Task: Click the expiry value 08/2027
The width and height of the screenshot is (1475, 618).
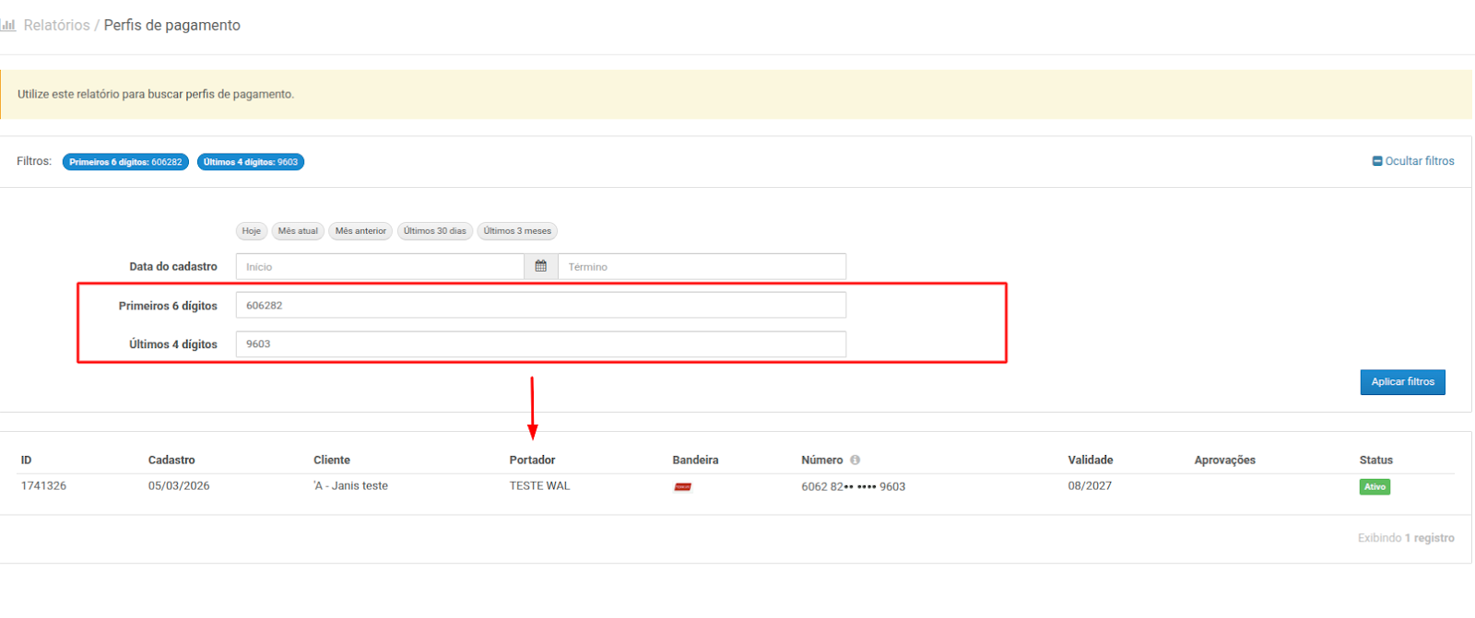Action: tap(1090, 485)
